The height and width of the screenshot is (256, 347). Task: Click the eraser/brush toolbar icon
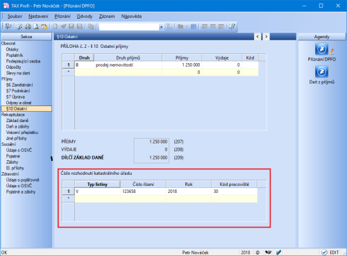click(63, 26)
